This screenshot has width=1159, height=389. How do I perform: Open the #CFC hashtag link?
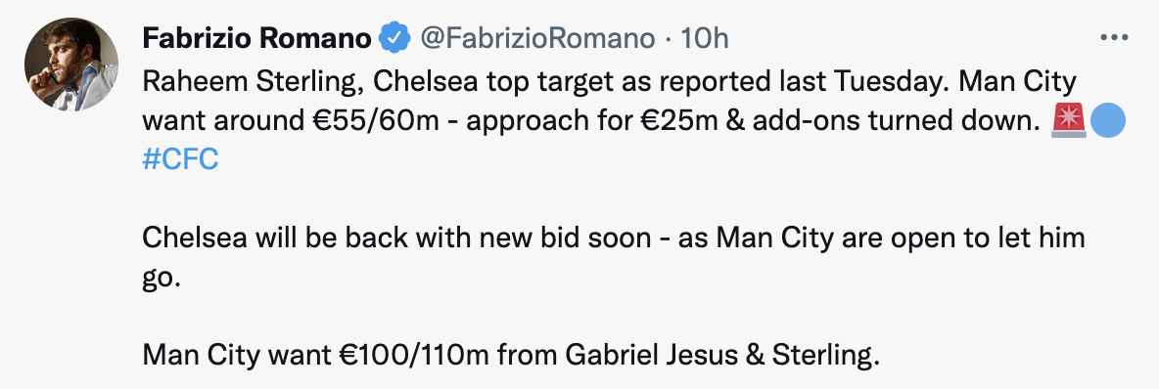180,159
